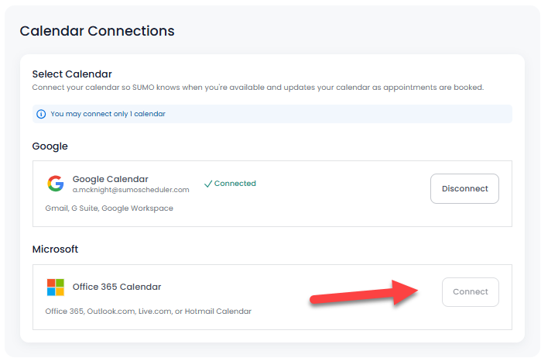Image resolution: width=541 pixels, height=358 pixels.
Task: Click the 'You may connect only 1 calendar' notice
Action: (108, 114)
